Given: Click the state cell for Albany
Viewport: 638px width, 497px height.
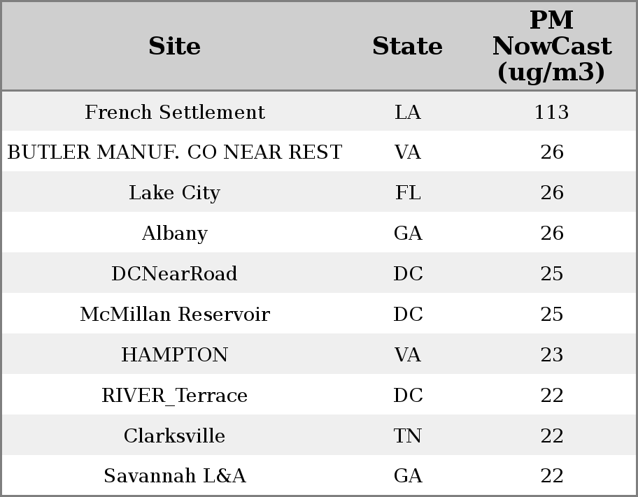Looking at the screenshot, I should (407, 233).
